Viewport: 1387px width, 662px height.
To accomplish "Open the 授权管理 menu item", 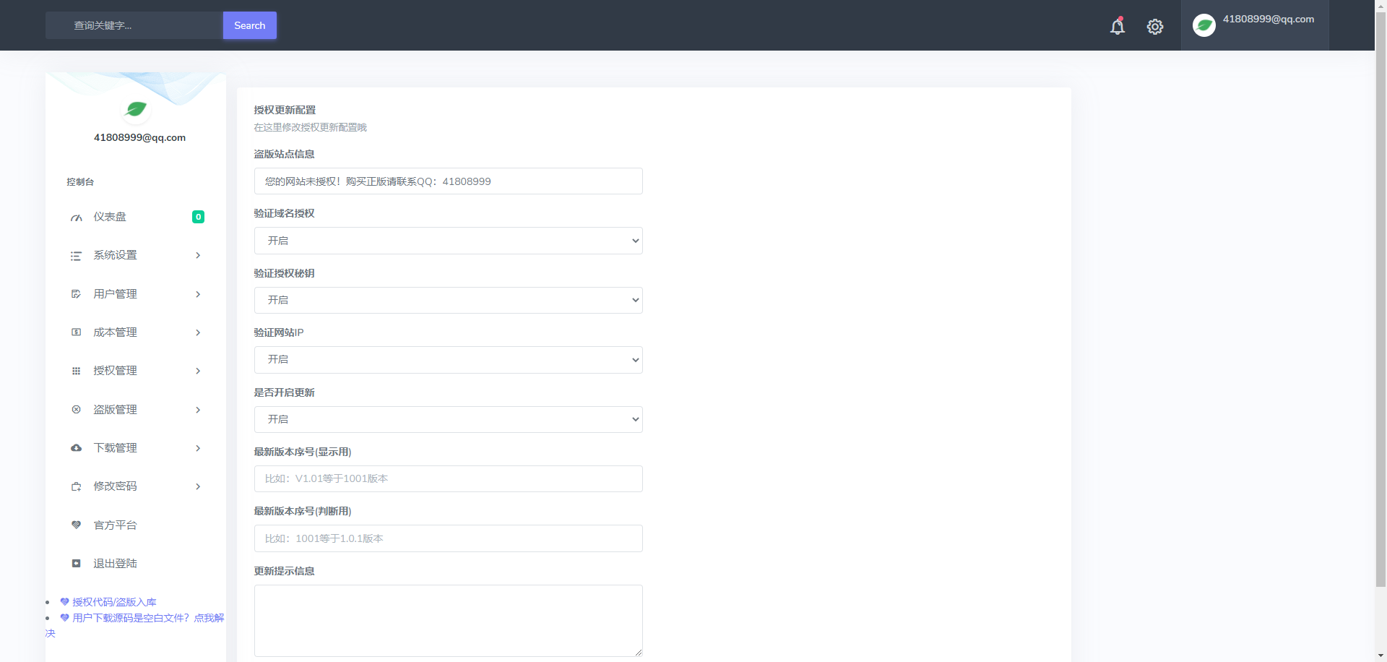I will pyautogui.click(x=136, y=371).
